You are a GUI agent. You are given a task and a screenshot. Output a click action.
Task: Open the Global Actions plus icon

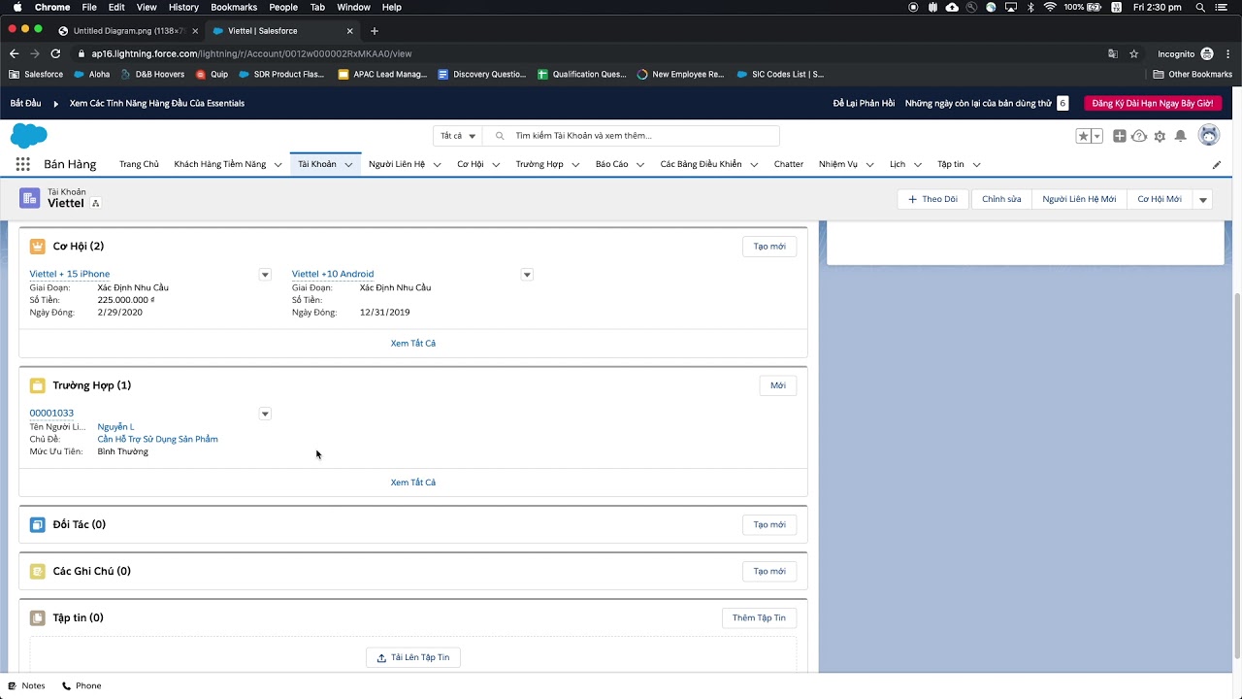[1119, 136]
